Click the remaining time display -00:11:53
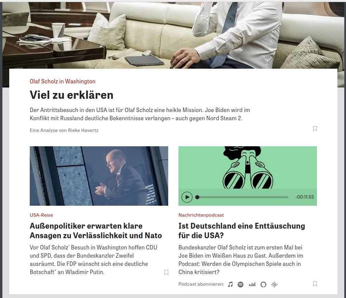This screenshot has width=346, height=298. pos(304,197)
